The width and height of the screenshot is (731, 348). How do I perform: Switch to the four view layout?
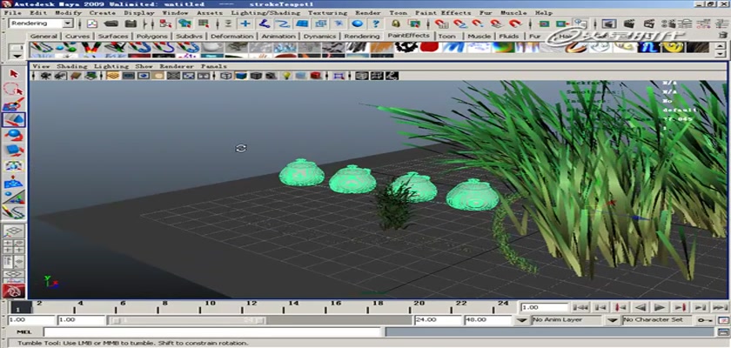click(x=14, y=246)
